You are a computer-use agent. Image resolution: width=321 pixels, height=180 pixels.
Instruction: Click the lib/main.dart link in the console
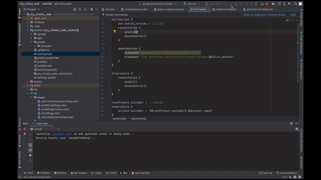coord(62,134)
